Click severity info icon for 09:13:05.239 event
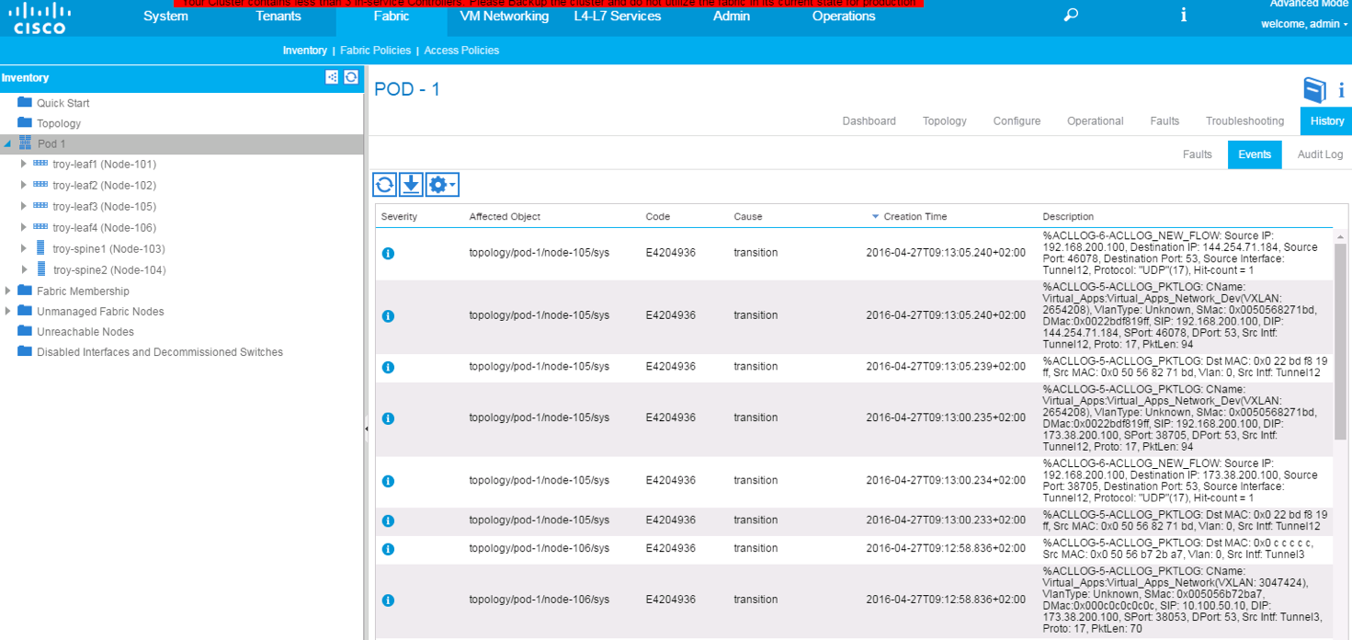1352x640 pixels. click(x=388, y=367)
